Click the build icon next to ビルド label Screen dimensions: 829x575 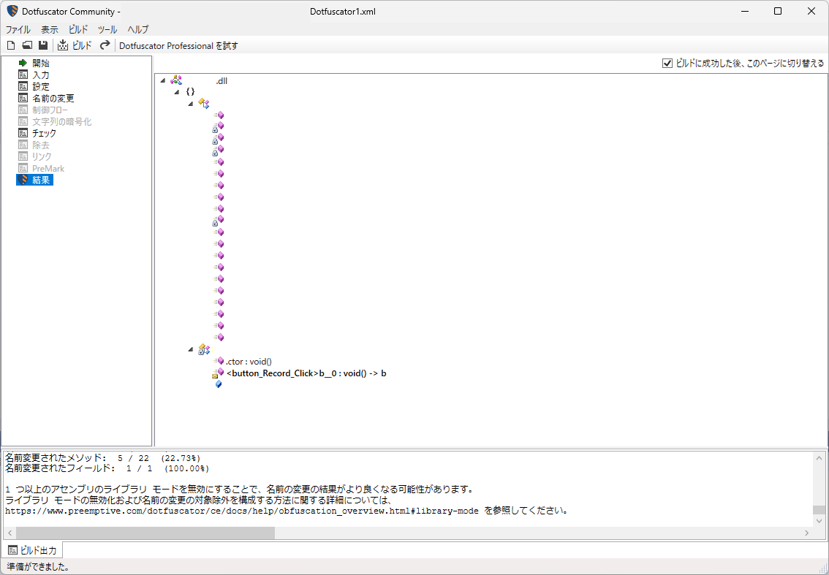tap(63, 45)
